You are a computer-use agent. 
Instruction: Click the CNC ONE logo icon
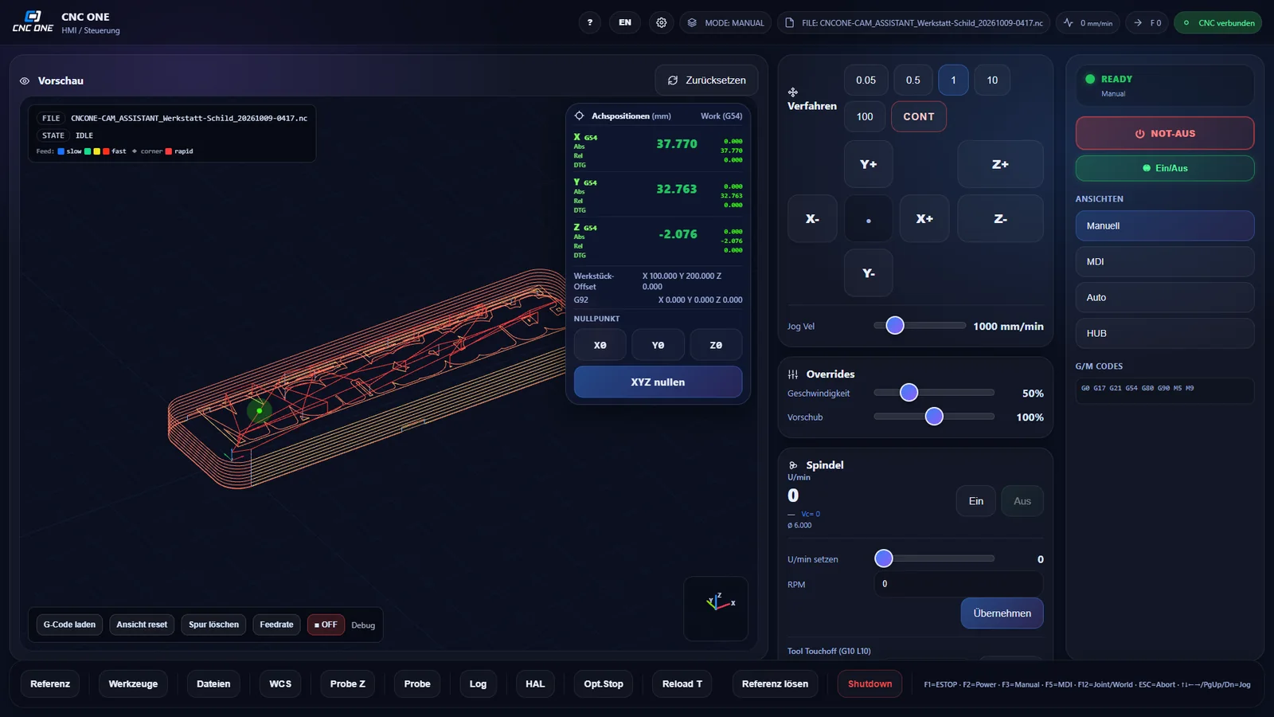point(33,22)
